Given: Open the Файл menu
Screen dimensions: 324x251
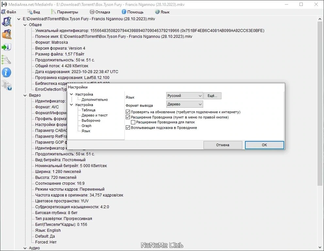Looking at the screenshot, I should 8,12.
